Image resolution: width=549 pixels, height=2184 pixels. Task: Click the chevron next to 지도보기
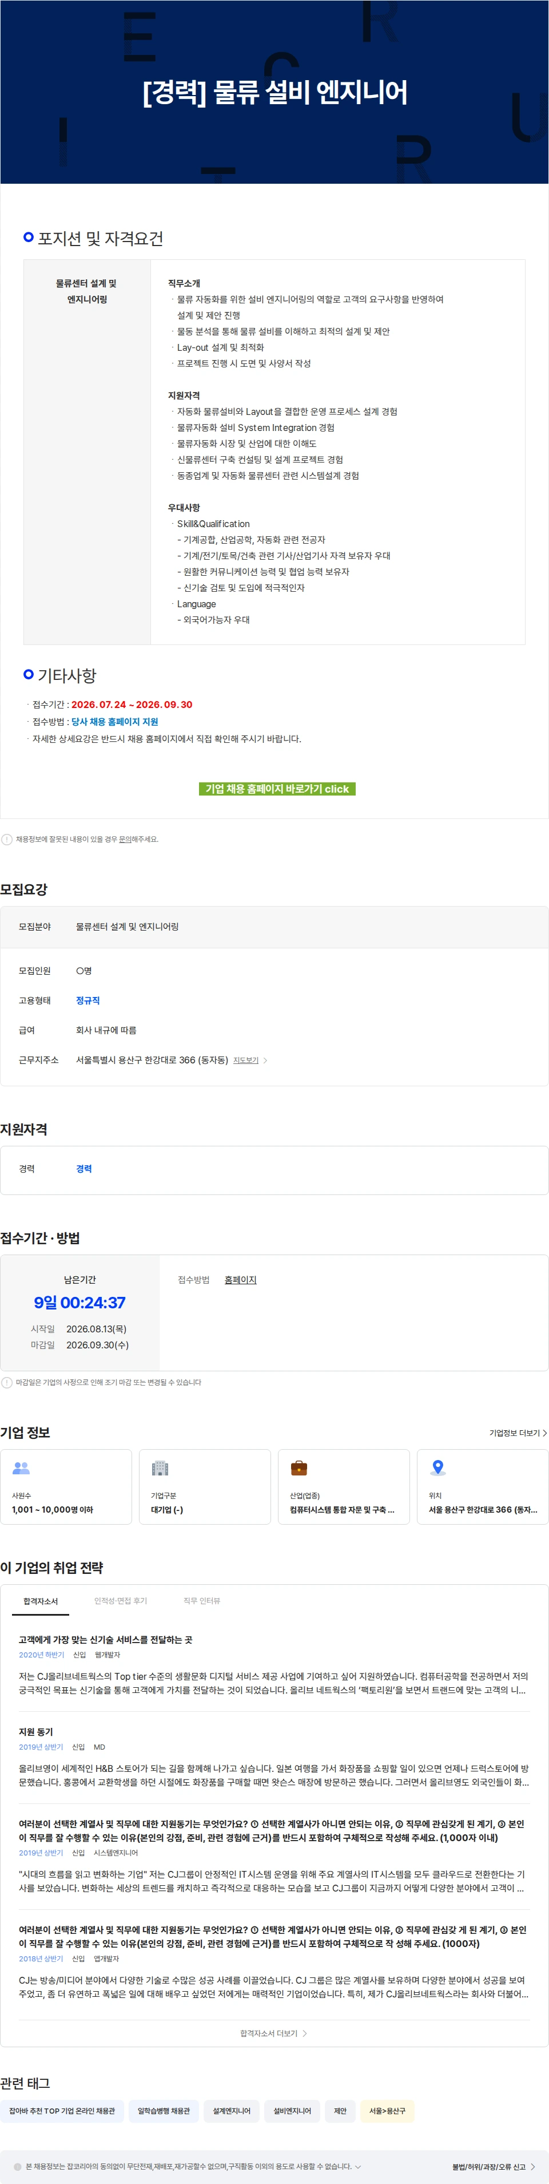pos(265,1061)
